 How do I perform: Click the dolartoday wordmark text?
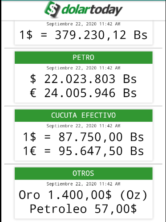pyautogui.click(x=92, y=10)
